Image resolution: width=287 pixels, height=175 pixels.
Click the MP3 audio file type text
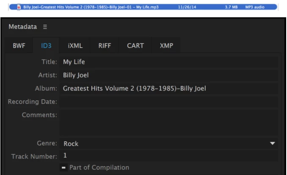click(x=255, y=7)
